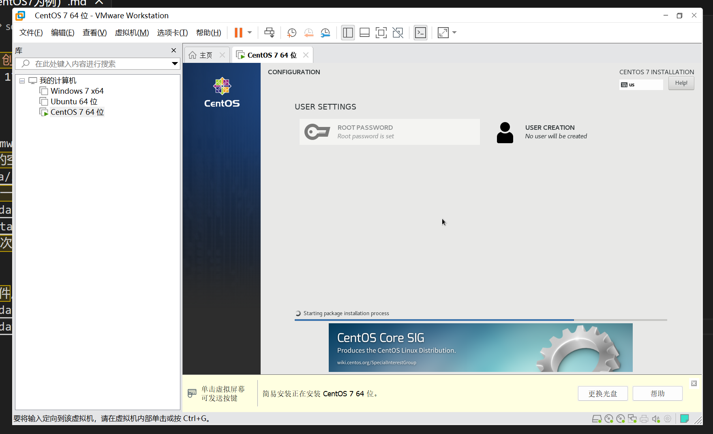713x434 pixels.
Task: Open the library search dropdown arrow
Action: pos(175,64)
